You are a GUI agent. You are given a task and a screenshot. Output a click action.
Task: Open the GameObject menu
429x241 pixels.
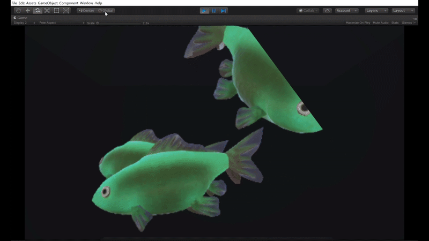coord(48,3)
